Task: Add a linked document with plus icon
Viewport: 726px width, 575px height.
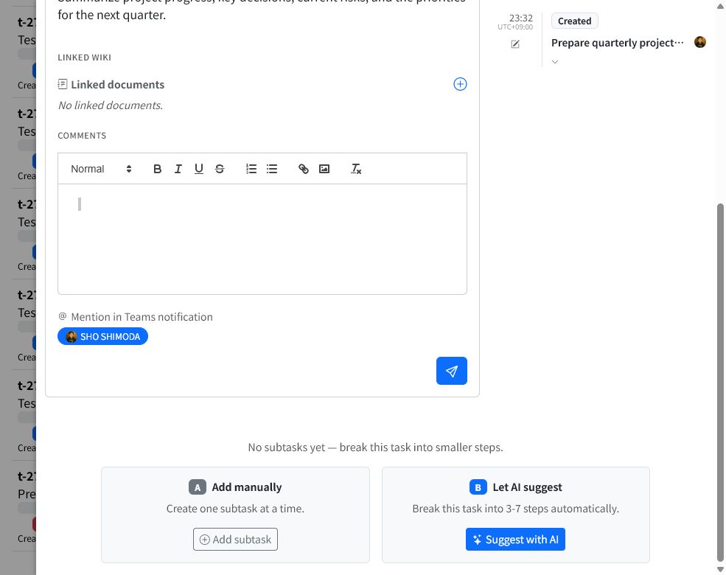Action: click(460, 84)
